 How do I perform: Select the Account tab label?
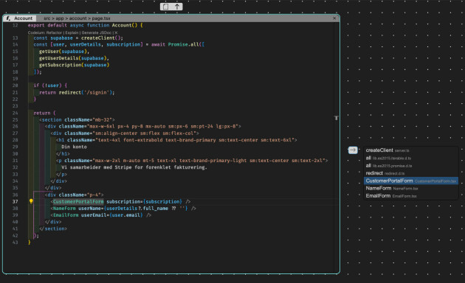point(23,18)
